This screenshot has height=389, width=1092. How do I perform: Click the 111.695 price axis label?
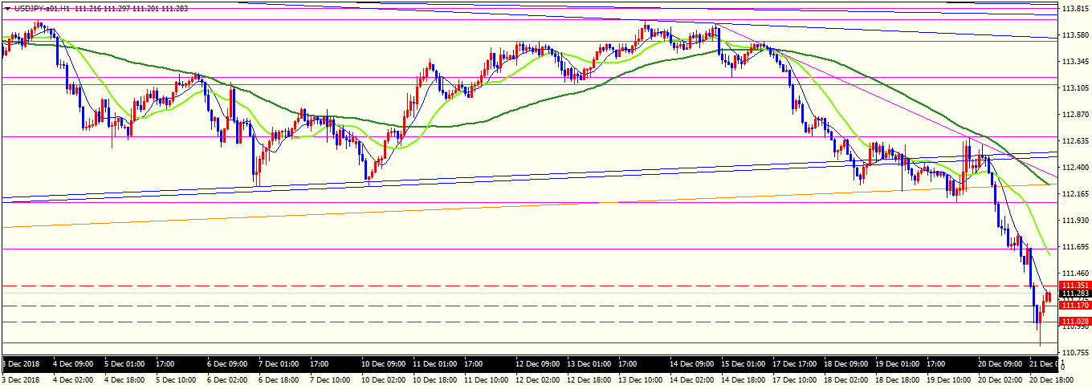click(x=1075, y=247)
